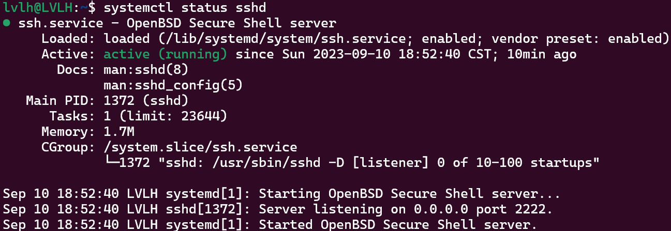Click the green status dot beside ssh.service

click(x=6, y=24)
